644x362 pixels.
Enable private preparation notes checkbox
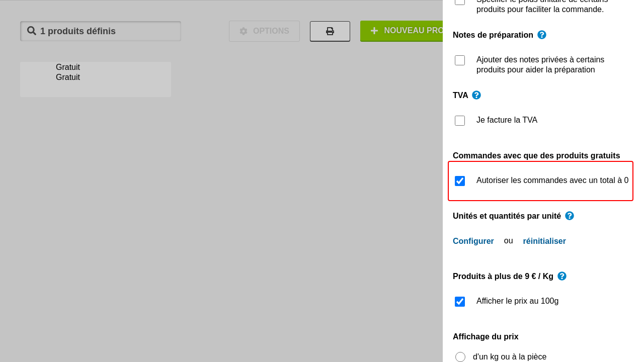pyautogui.click(x=460, y=60)
